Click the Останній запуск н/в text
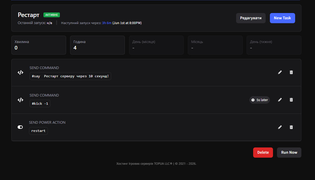The width and height of the screenshot is (315, 180). (x=35, y=23)
